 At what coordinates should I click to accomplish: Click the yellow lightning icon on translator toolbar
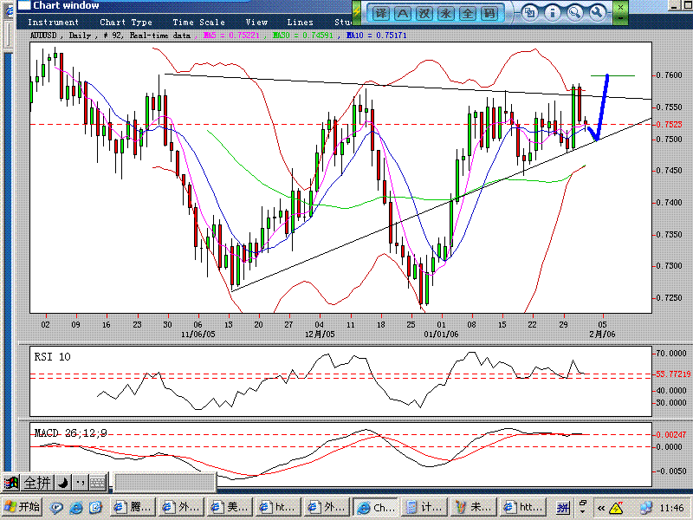click(357, 13)
